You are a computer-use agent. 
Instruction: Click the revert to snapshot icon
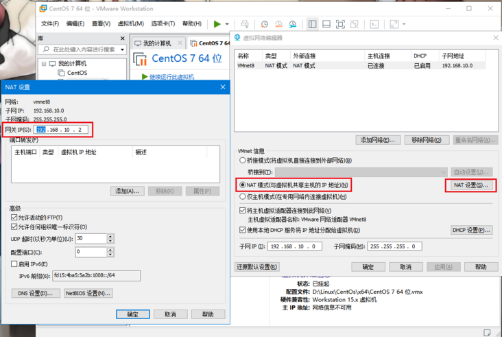coord(278,24)
